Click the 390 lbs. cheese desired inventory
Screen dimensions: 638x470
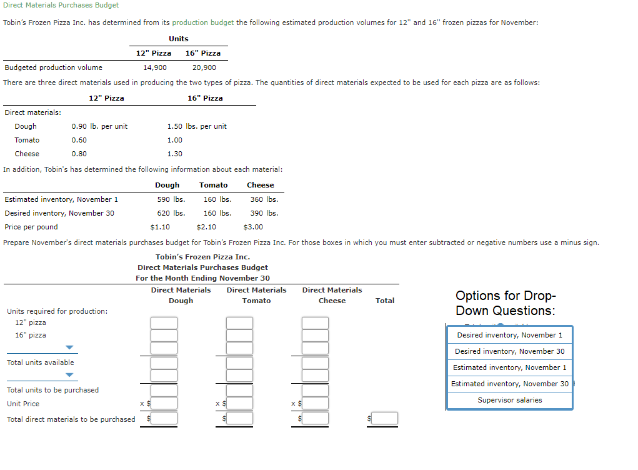264,213
